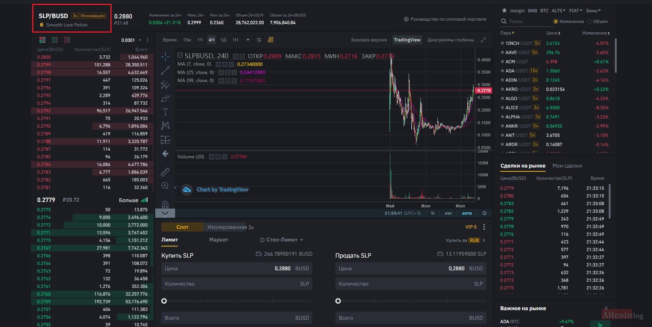Click the yellow chart notes icon
The width and height of the screenshot is (652, 327).
click(271, 40)
